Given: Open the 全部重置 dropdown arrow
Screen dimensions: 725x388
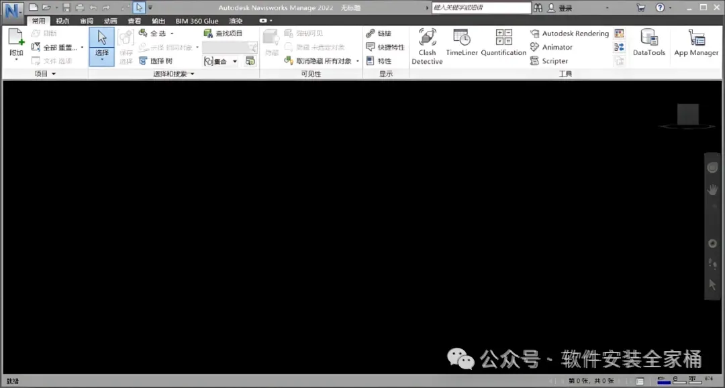Looking at the screenshot, I should (x=83, y=47).
